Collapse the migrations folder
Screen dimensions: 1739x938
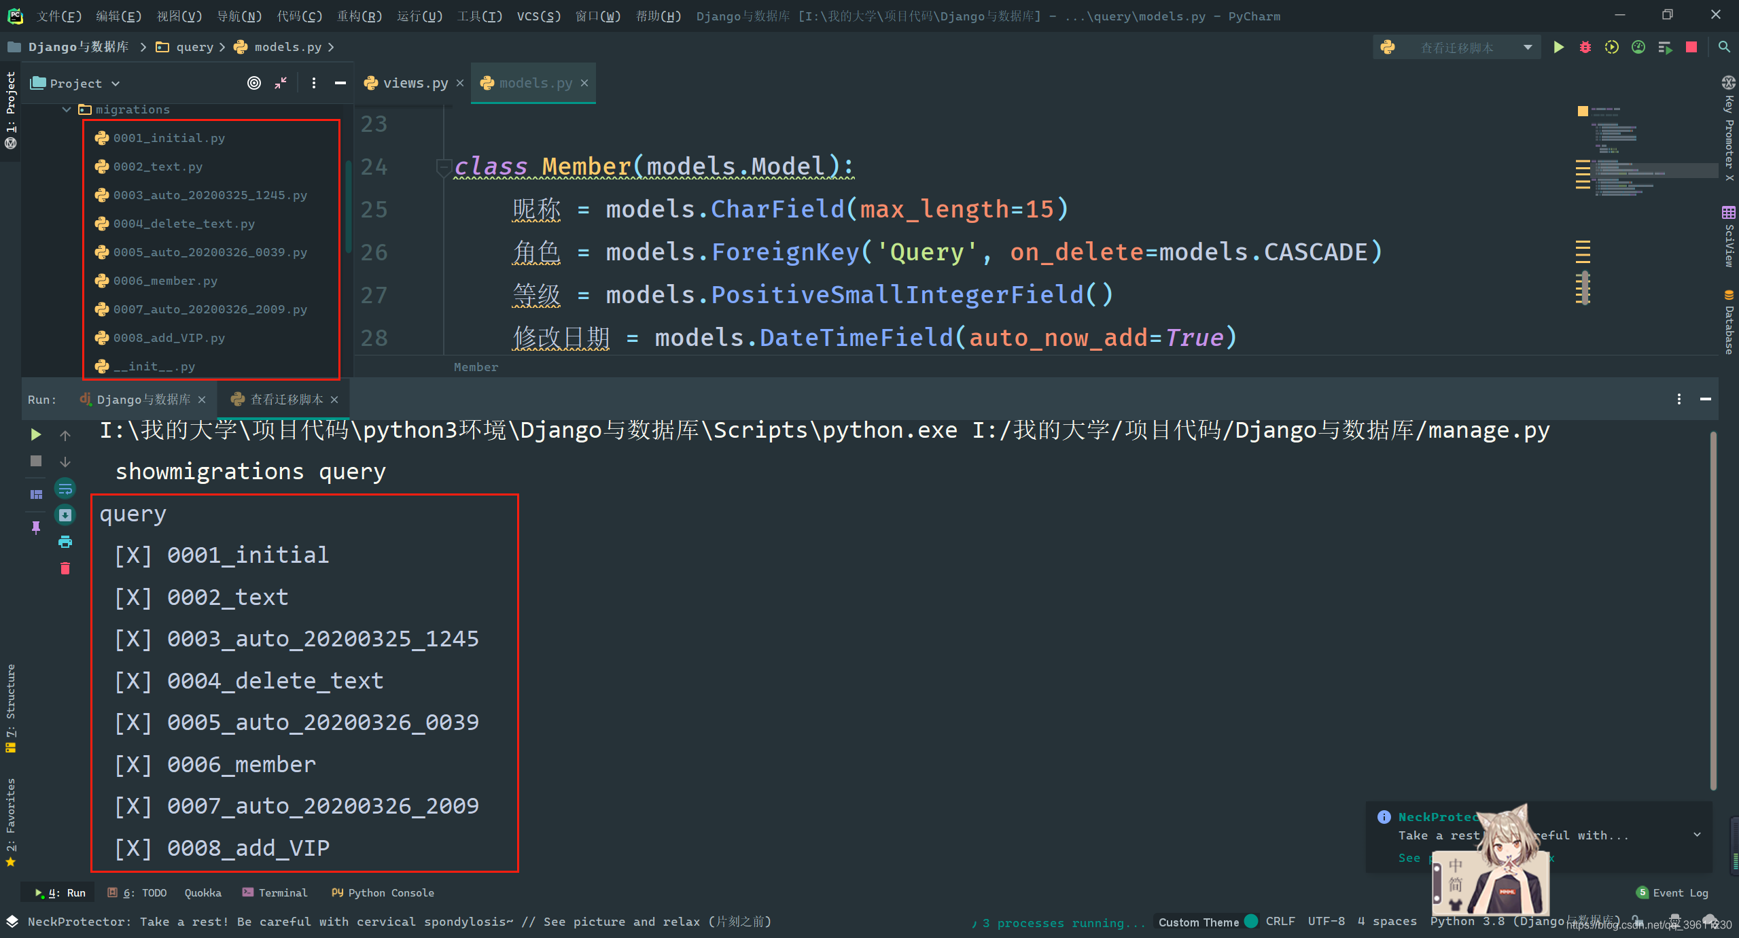pos(67,109)
